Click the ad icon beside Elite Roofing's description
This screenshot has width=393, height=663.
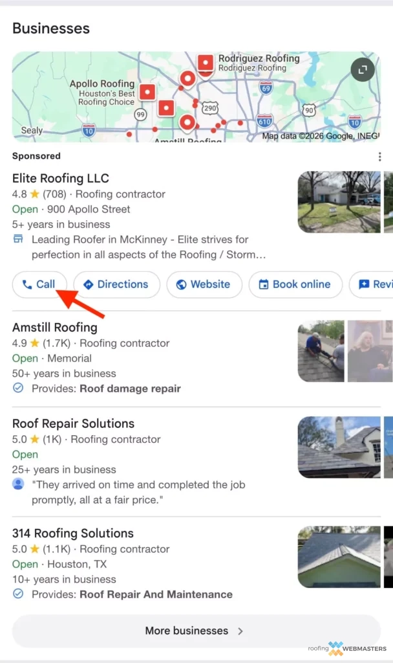pyautogui.click(x=19, y=240)
